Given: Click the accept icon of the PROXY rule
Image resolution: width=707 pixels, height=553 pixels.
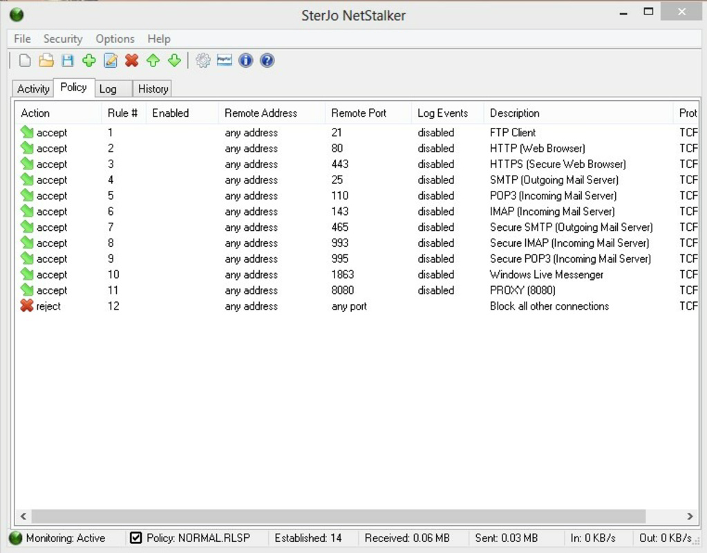Looking at the screenshot, I should [27, 290].
